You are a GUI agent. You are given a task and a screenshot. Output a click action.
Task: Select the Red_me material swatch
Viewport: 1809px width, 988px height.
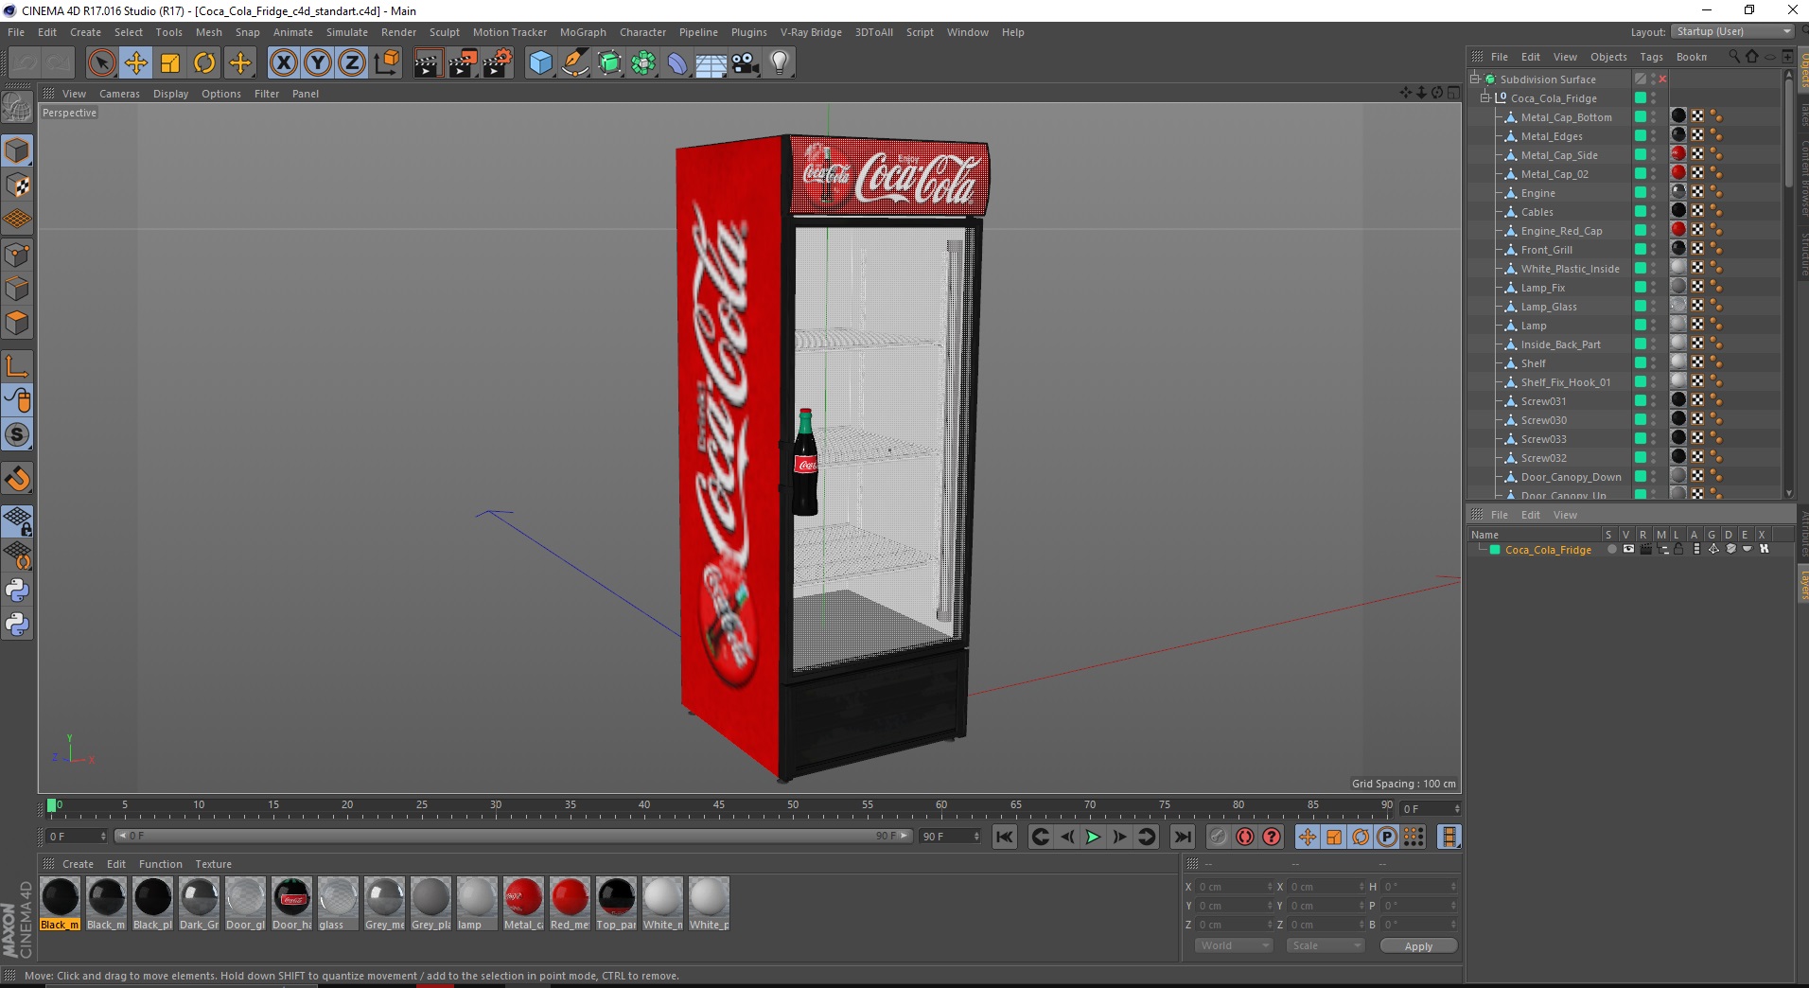pos(570,904)
